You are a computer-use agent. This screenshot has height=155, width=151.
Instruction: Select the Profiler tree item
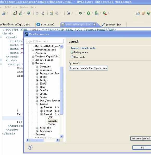pos(41,53)
